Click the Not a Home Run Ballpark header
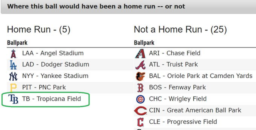This screenshot has height=130, width=256. click(144, 43)
